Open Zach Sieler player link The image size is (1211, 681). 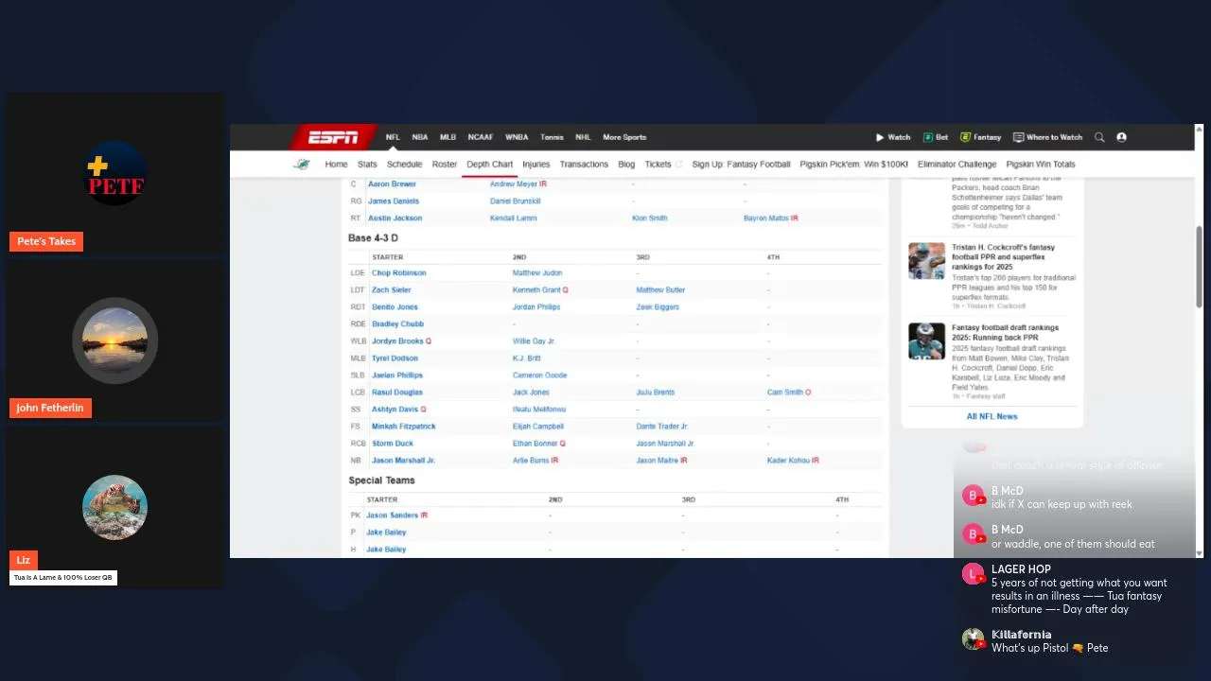(391, 290)
